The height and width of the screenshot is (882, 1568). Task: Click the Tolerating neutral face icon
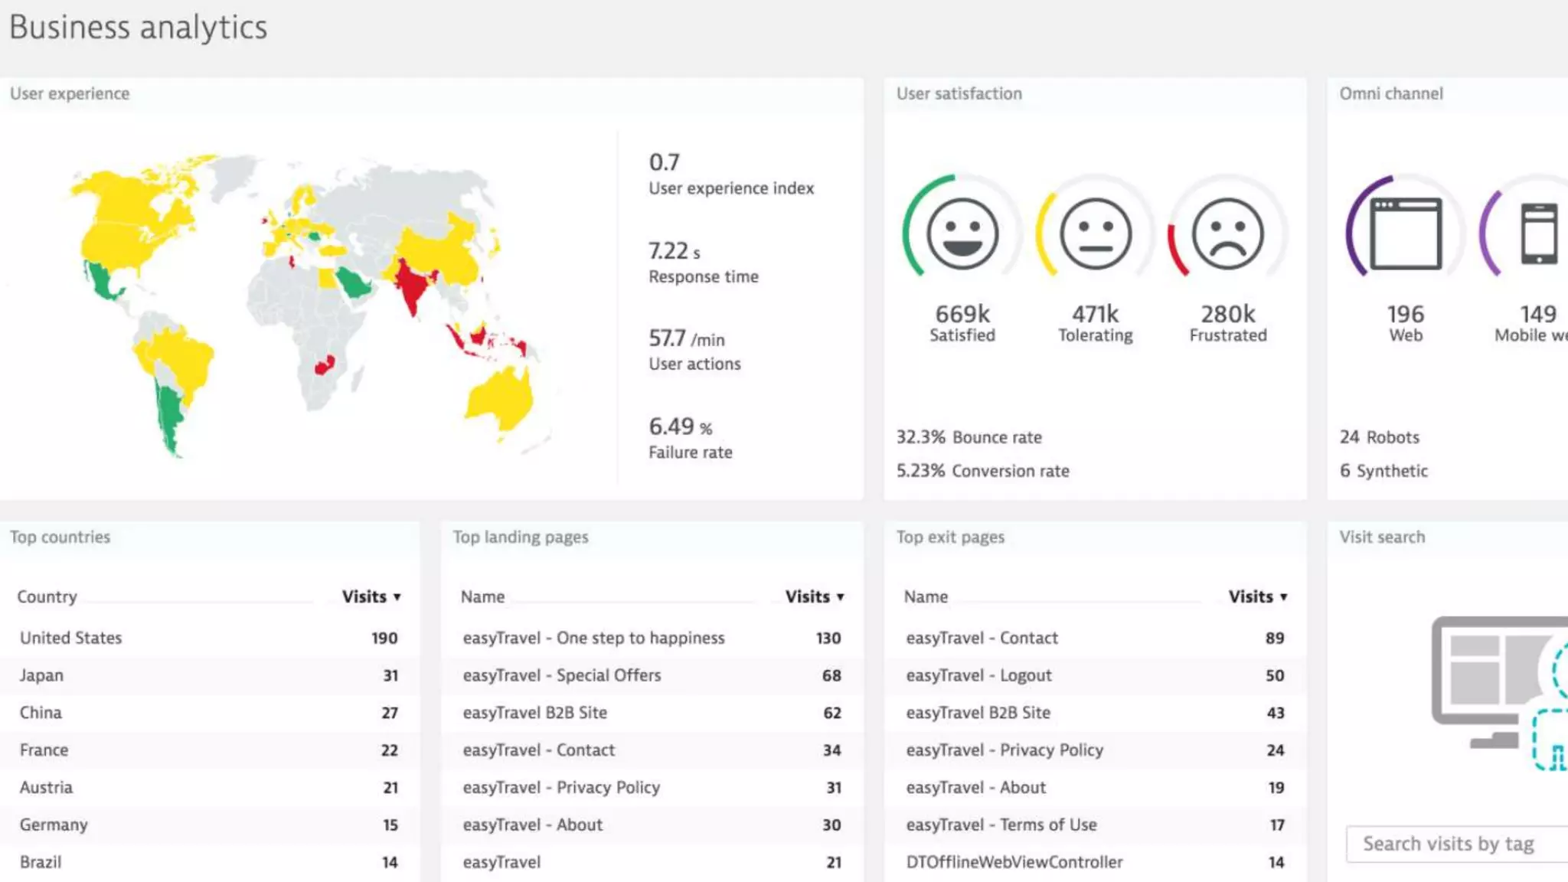tap(1095, 234)
